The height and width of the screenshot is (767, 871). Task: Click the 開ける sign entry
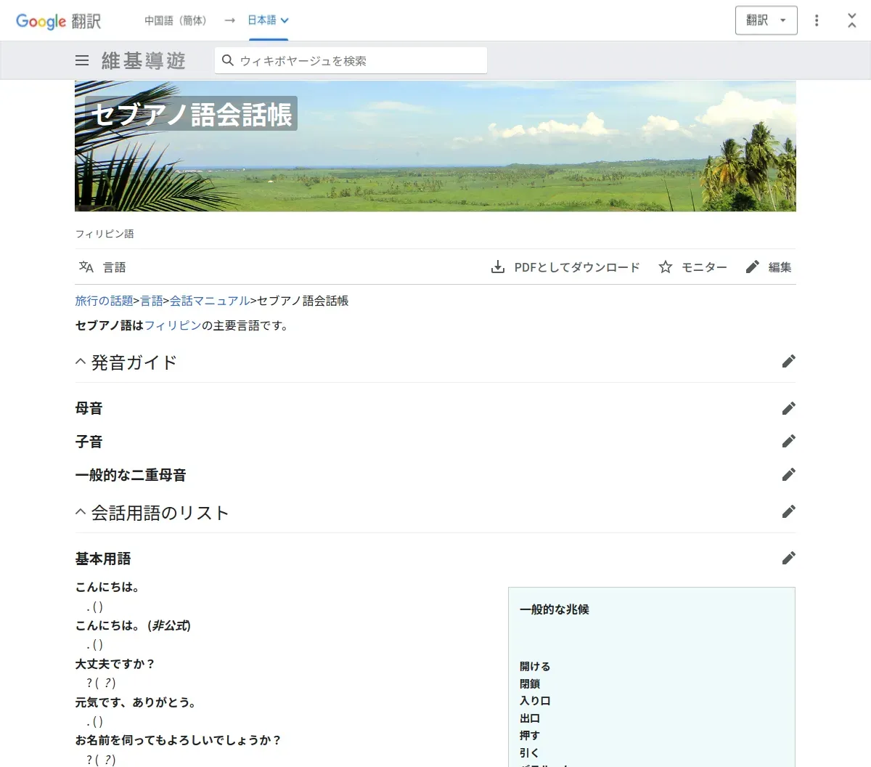click(535, 666)
